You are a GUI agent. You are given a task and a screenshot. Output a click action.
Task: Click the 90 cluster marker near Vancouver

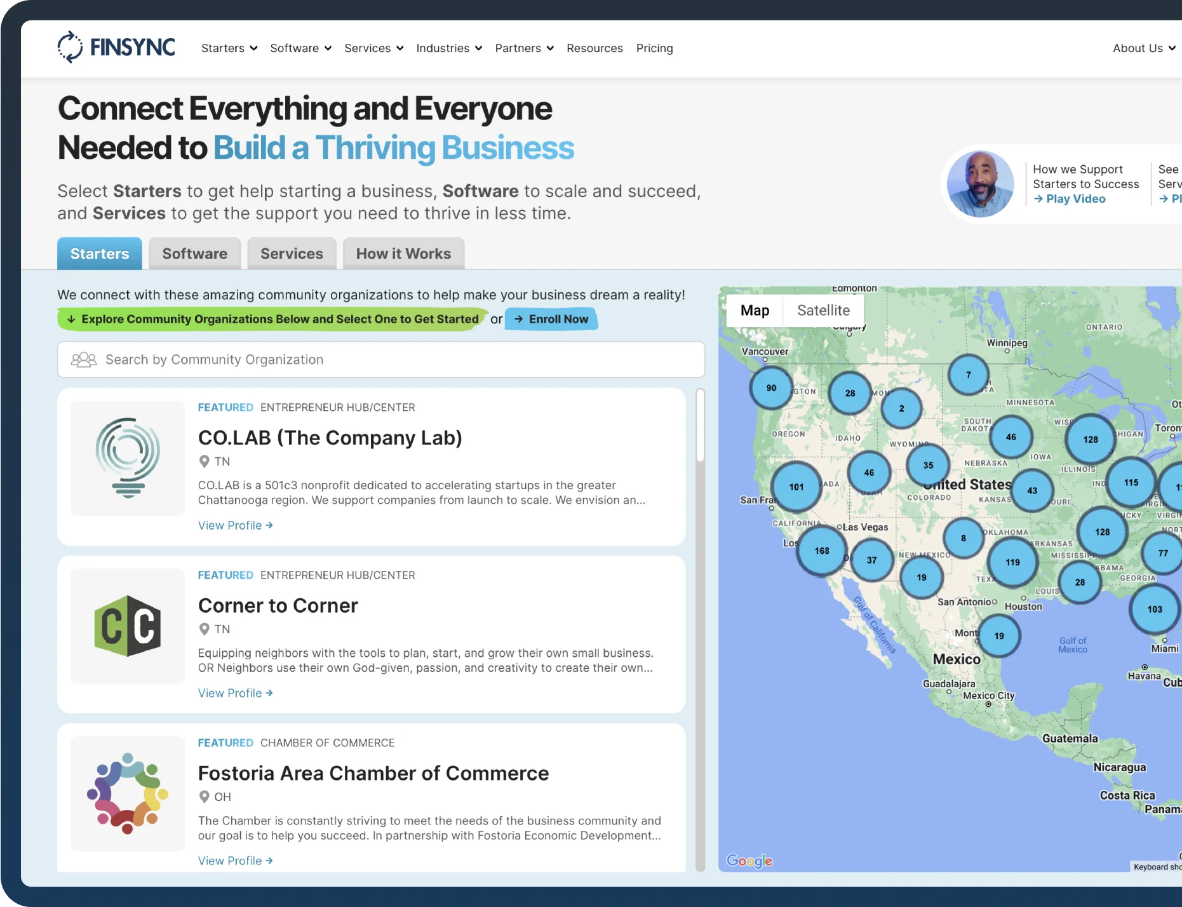pyautogui.click(x=771, y=388)
